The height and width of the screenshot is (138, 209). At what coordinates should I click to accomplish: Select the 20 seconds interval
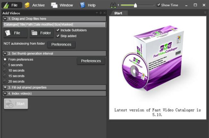5,81
